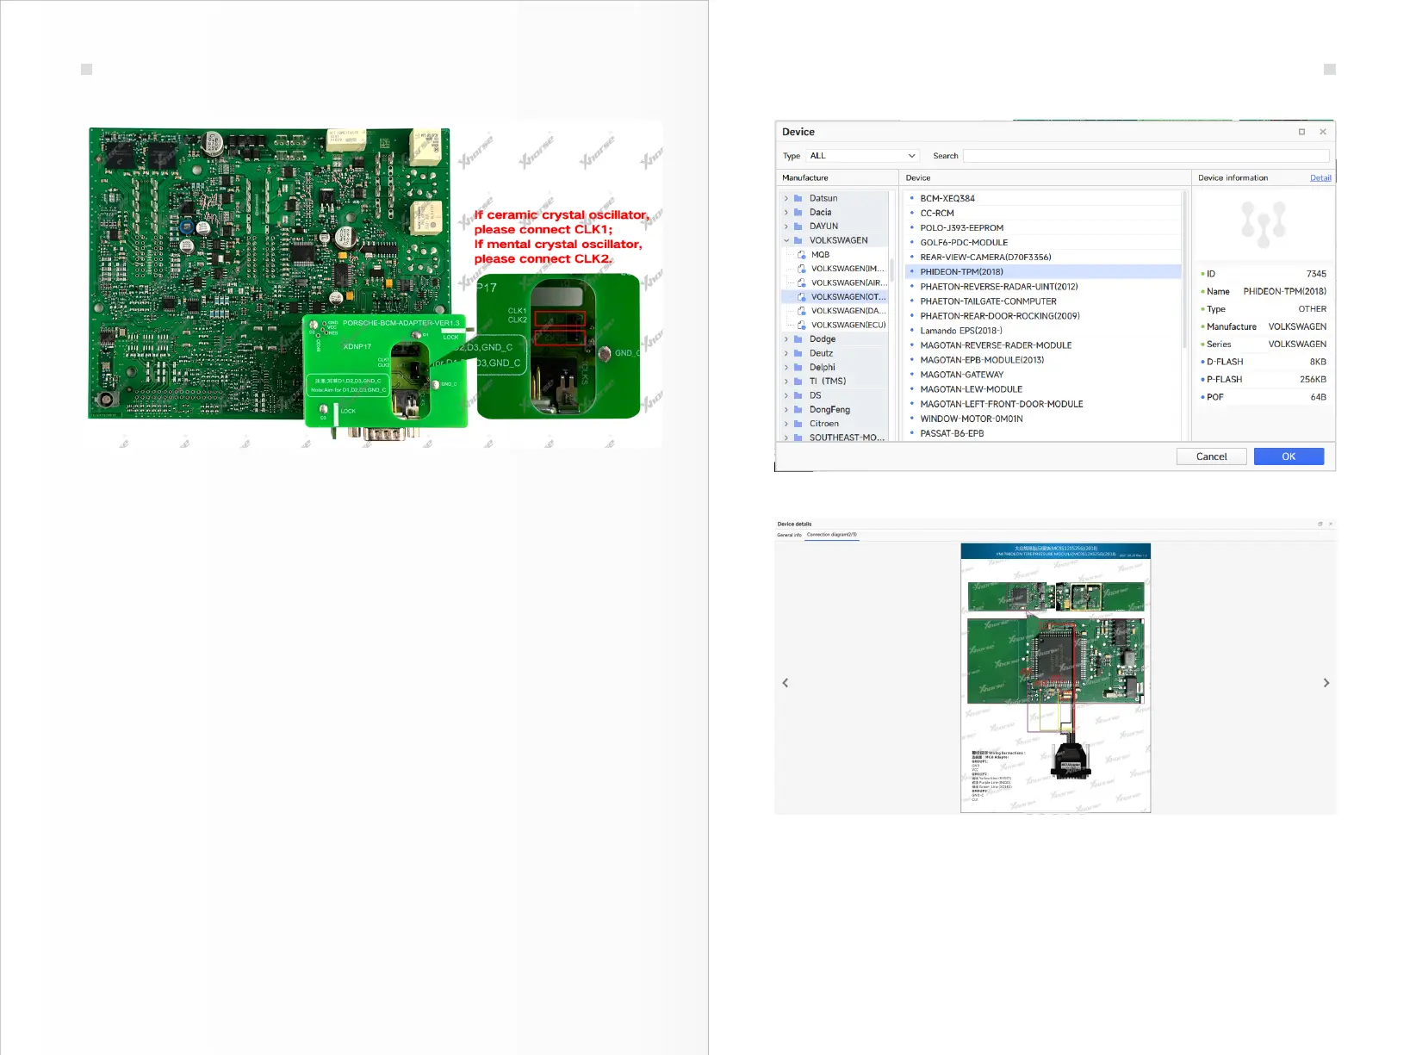This screenshot has width=1416, height=1055.
Task: Expand the Deutz manufacturer node
Action: point(786,353)
